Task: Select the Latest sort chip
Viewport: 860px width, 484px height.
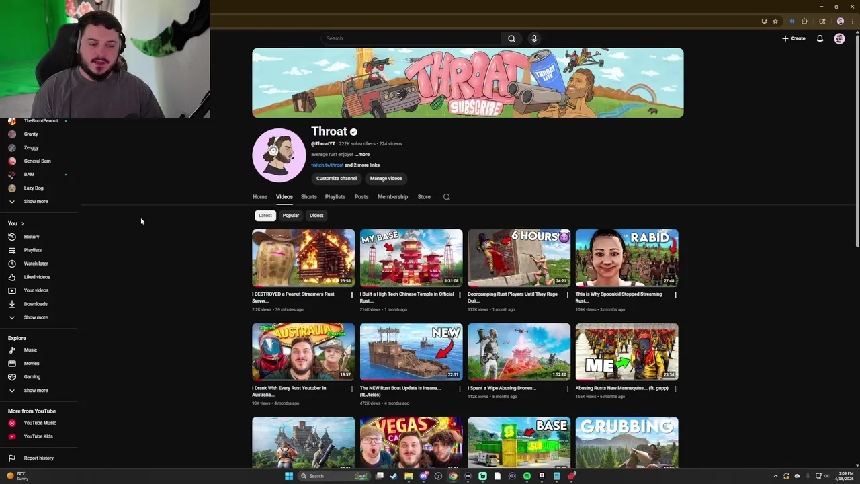Action: click(x=265, y=216)
